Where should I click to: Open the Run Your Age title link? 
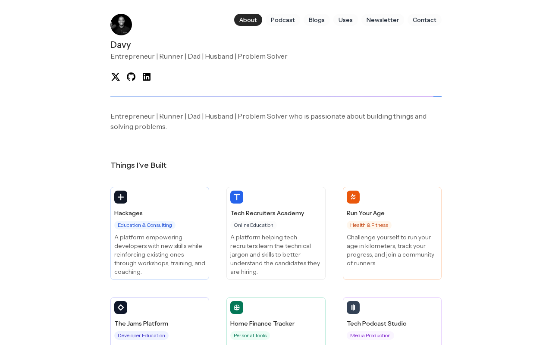[366, 213]
